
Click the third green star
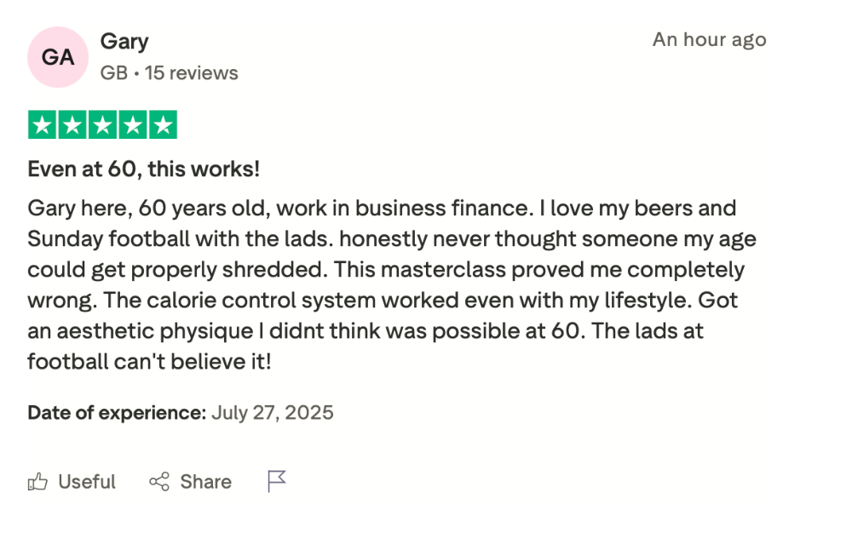102,125
